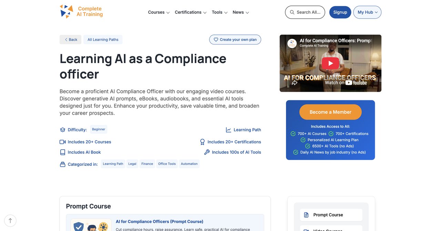Screen dimensions: 441x231
Task: Click the checkmark beside Daily AI News
Action: (296, 152)
